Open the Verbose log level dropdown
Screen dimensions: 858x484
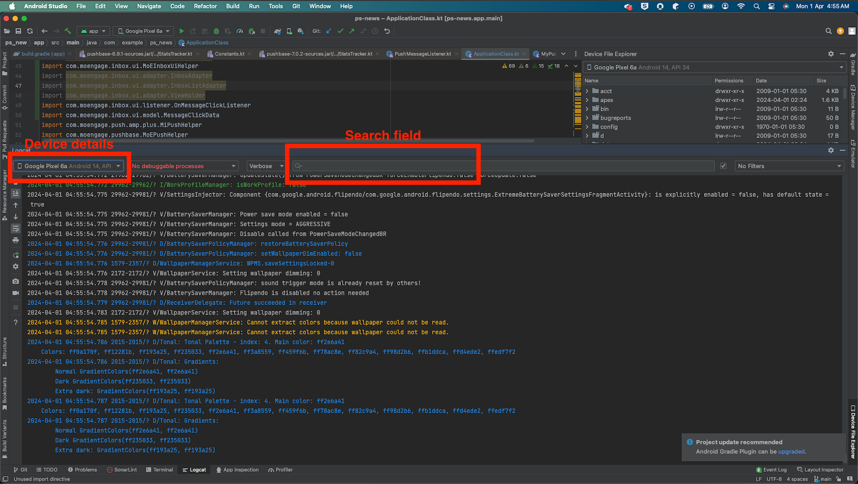(x=266, y=166)
